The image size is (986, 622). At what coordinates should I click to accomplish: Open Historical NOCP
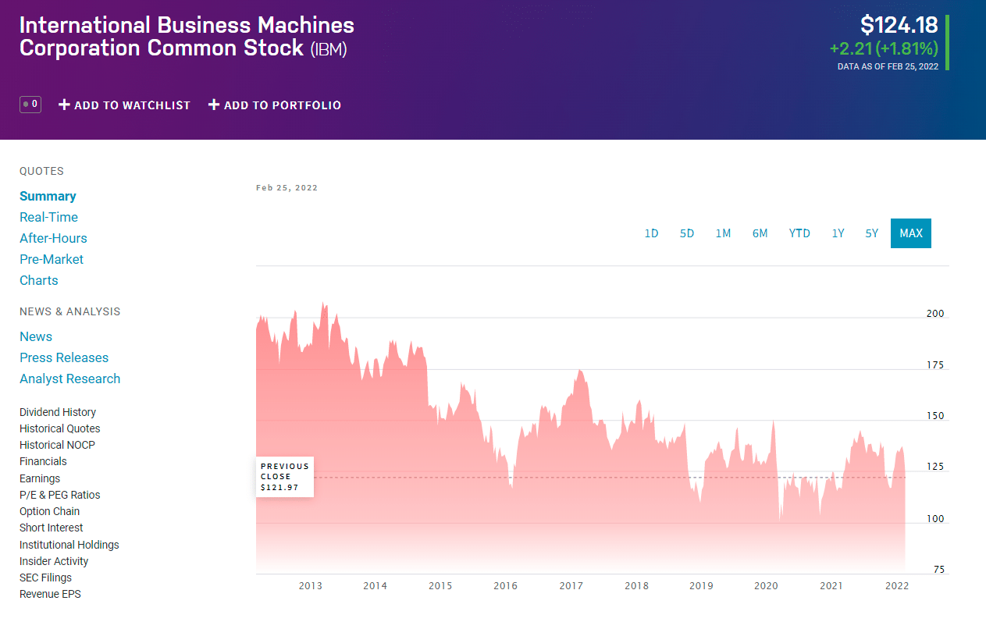tap(57, 445)
